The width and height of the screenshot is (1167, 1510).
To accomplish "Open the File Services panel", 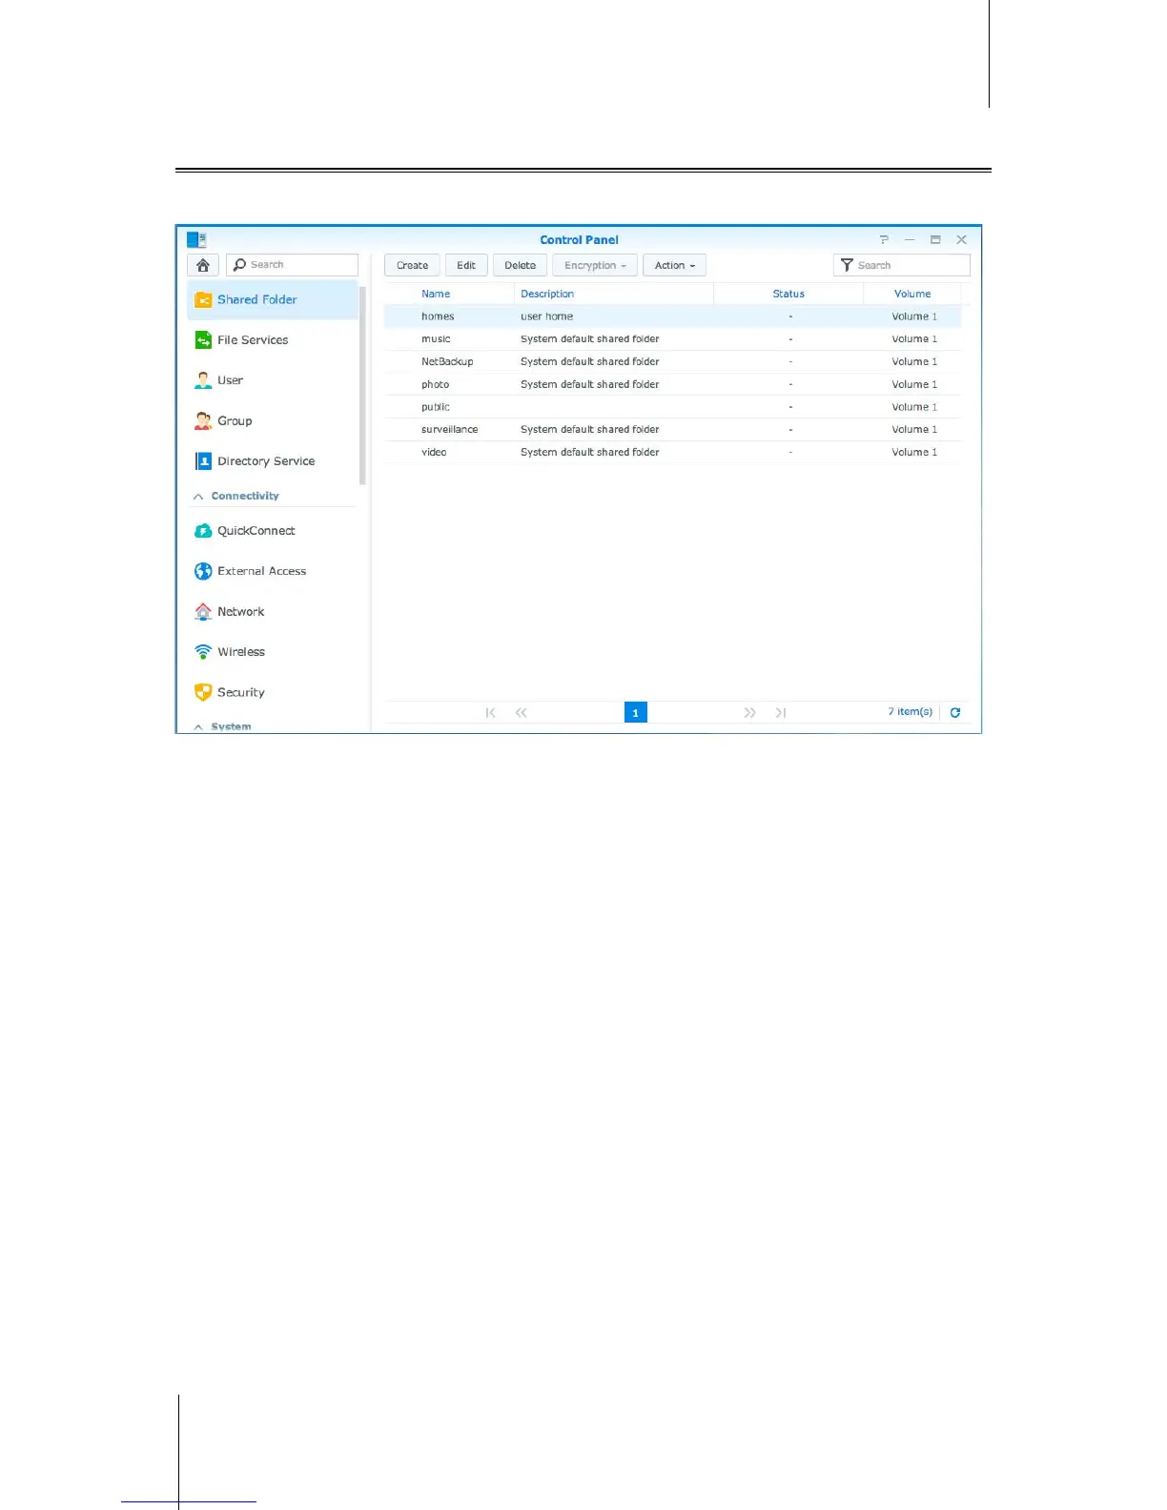I will click(x=252, y=340).
